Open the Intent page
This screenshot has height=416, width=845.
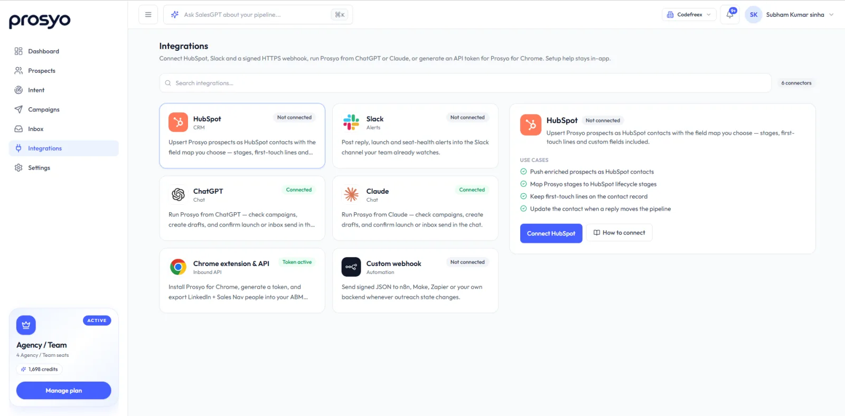[x=63, y=90]
